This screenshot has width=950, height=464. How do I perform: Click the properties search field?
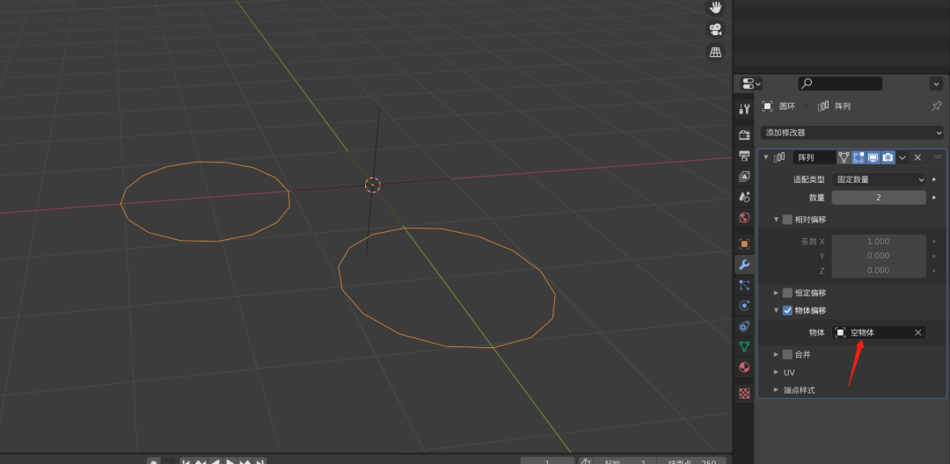pos(840,83)
